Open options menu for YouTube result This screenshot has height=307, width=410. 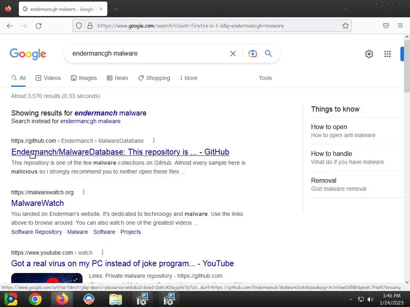[102, 253]
